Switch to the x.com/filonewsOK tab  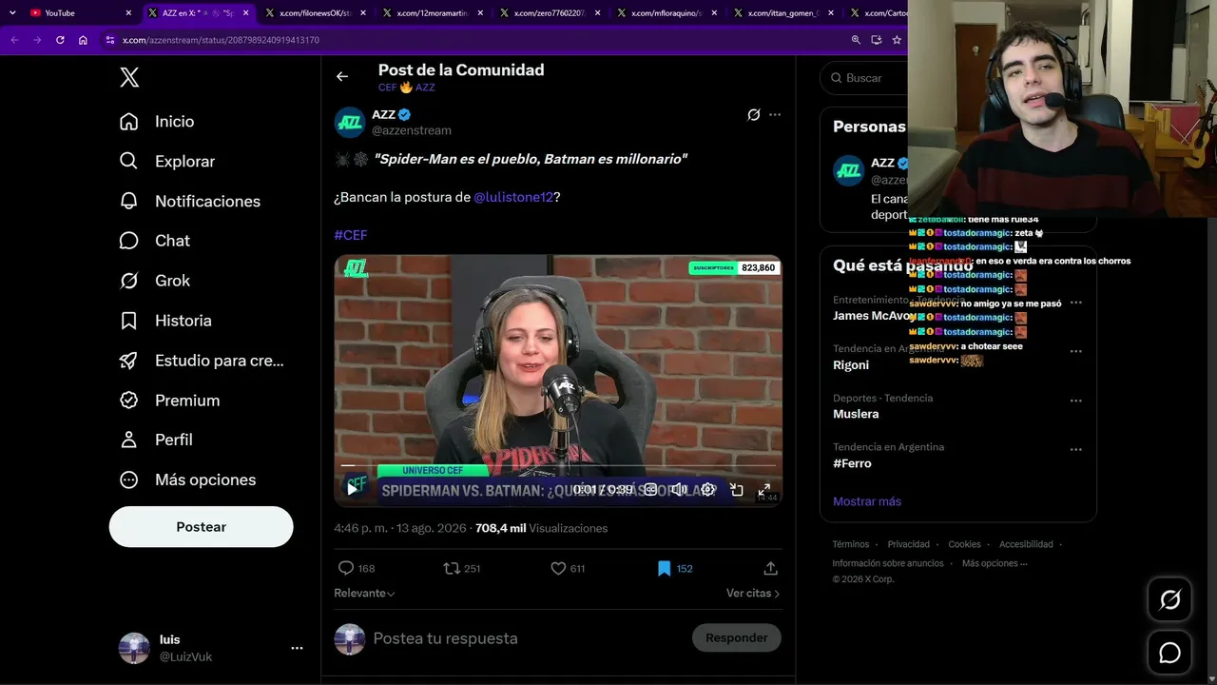[316, 13]
